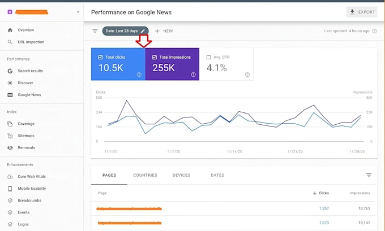Click the 4.1% average CTR value
This screenshot has width=385, height=231.
pos(216,68)
